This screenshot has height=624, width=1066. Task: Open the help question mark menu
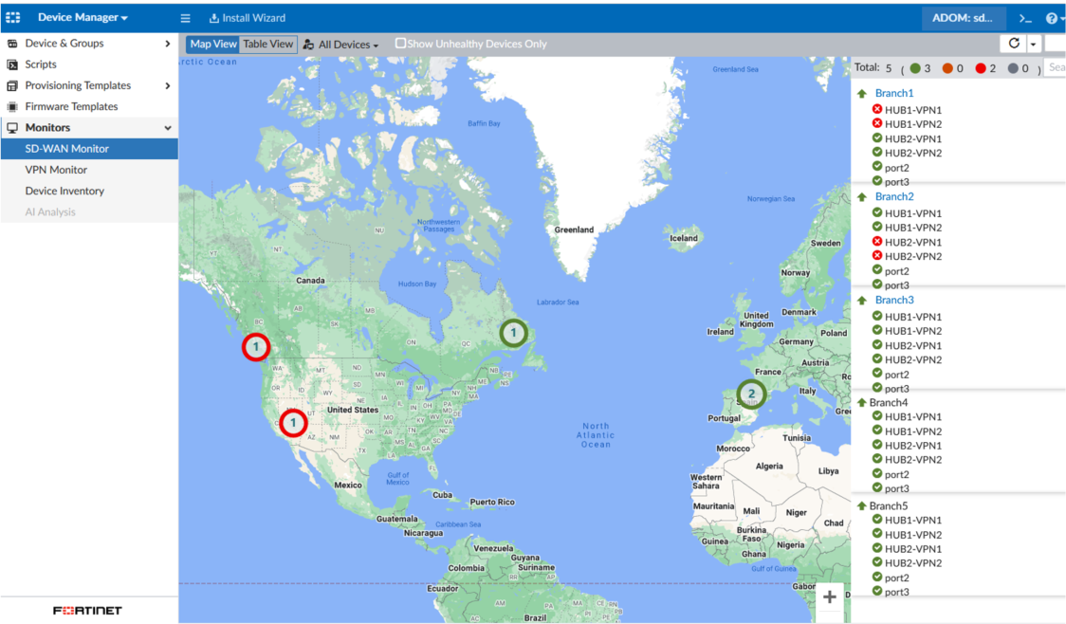pyautogui.click(x=1052, y=18)
